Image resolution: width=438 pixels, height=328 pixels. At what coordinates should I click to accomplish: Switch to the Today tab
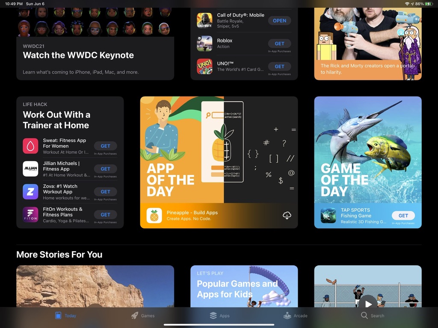coord(65,316)
